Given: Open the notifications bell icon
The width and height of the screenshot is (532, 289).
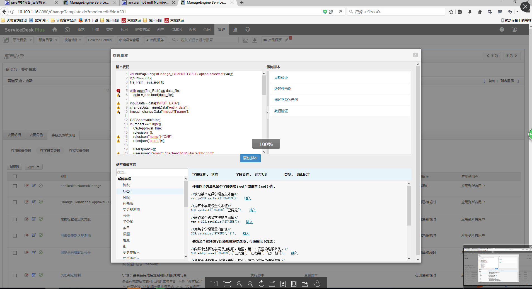Looking at the screenshot, I should pos(255,40).
